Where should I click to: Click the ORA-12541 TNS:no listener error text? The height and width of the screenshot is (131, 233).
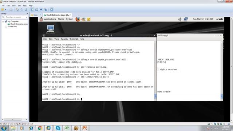point(58,55)
